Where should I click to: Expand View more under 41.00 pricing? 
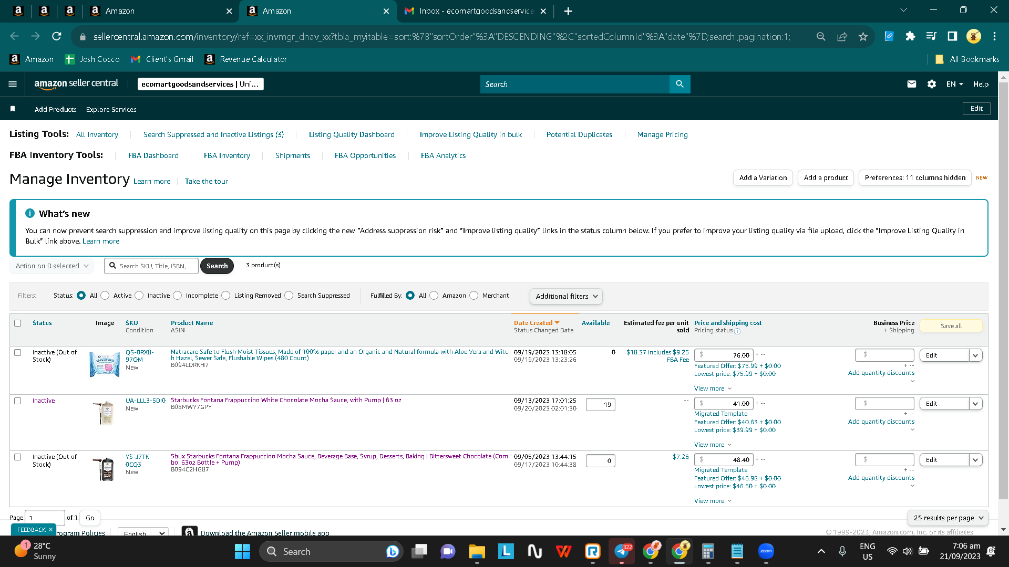click(713, 445)
